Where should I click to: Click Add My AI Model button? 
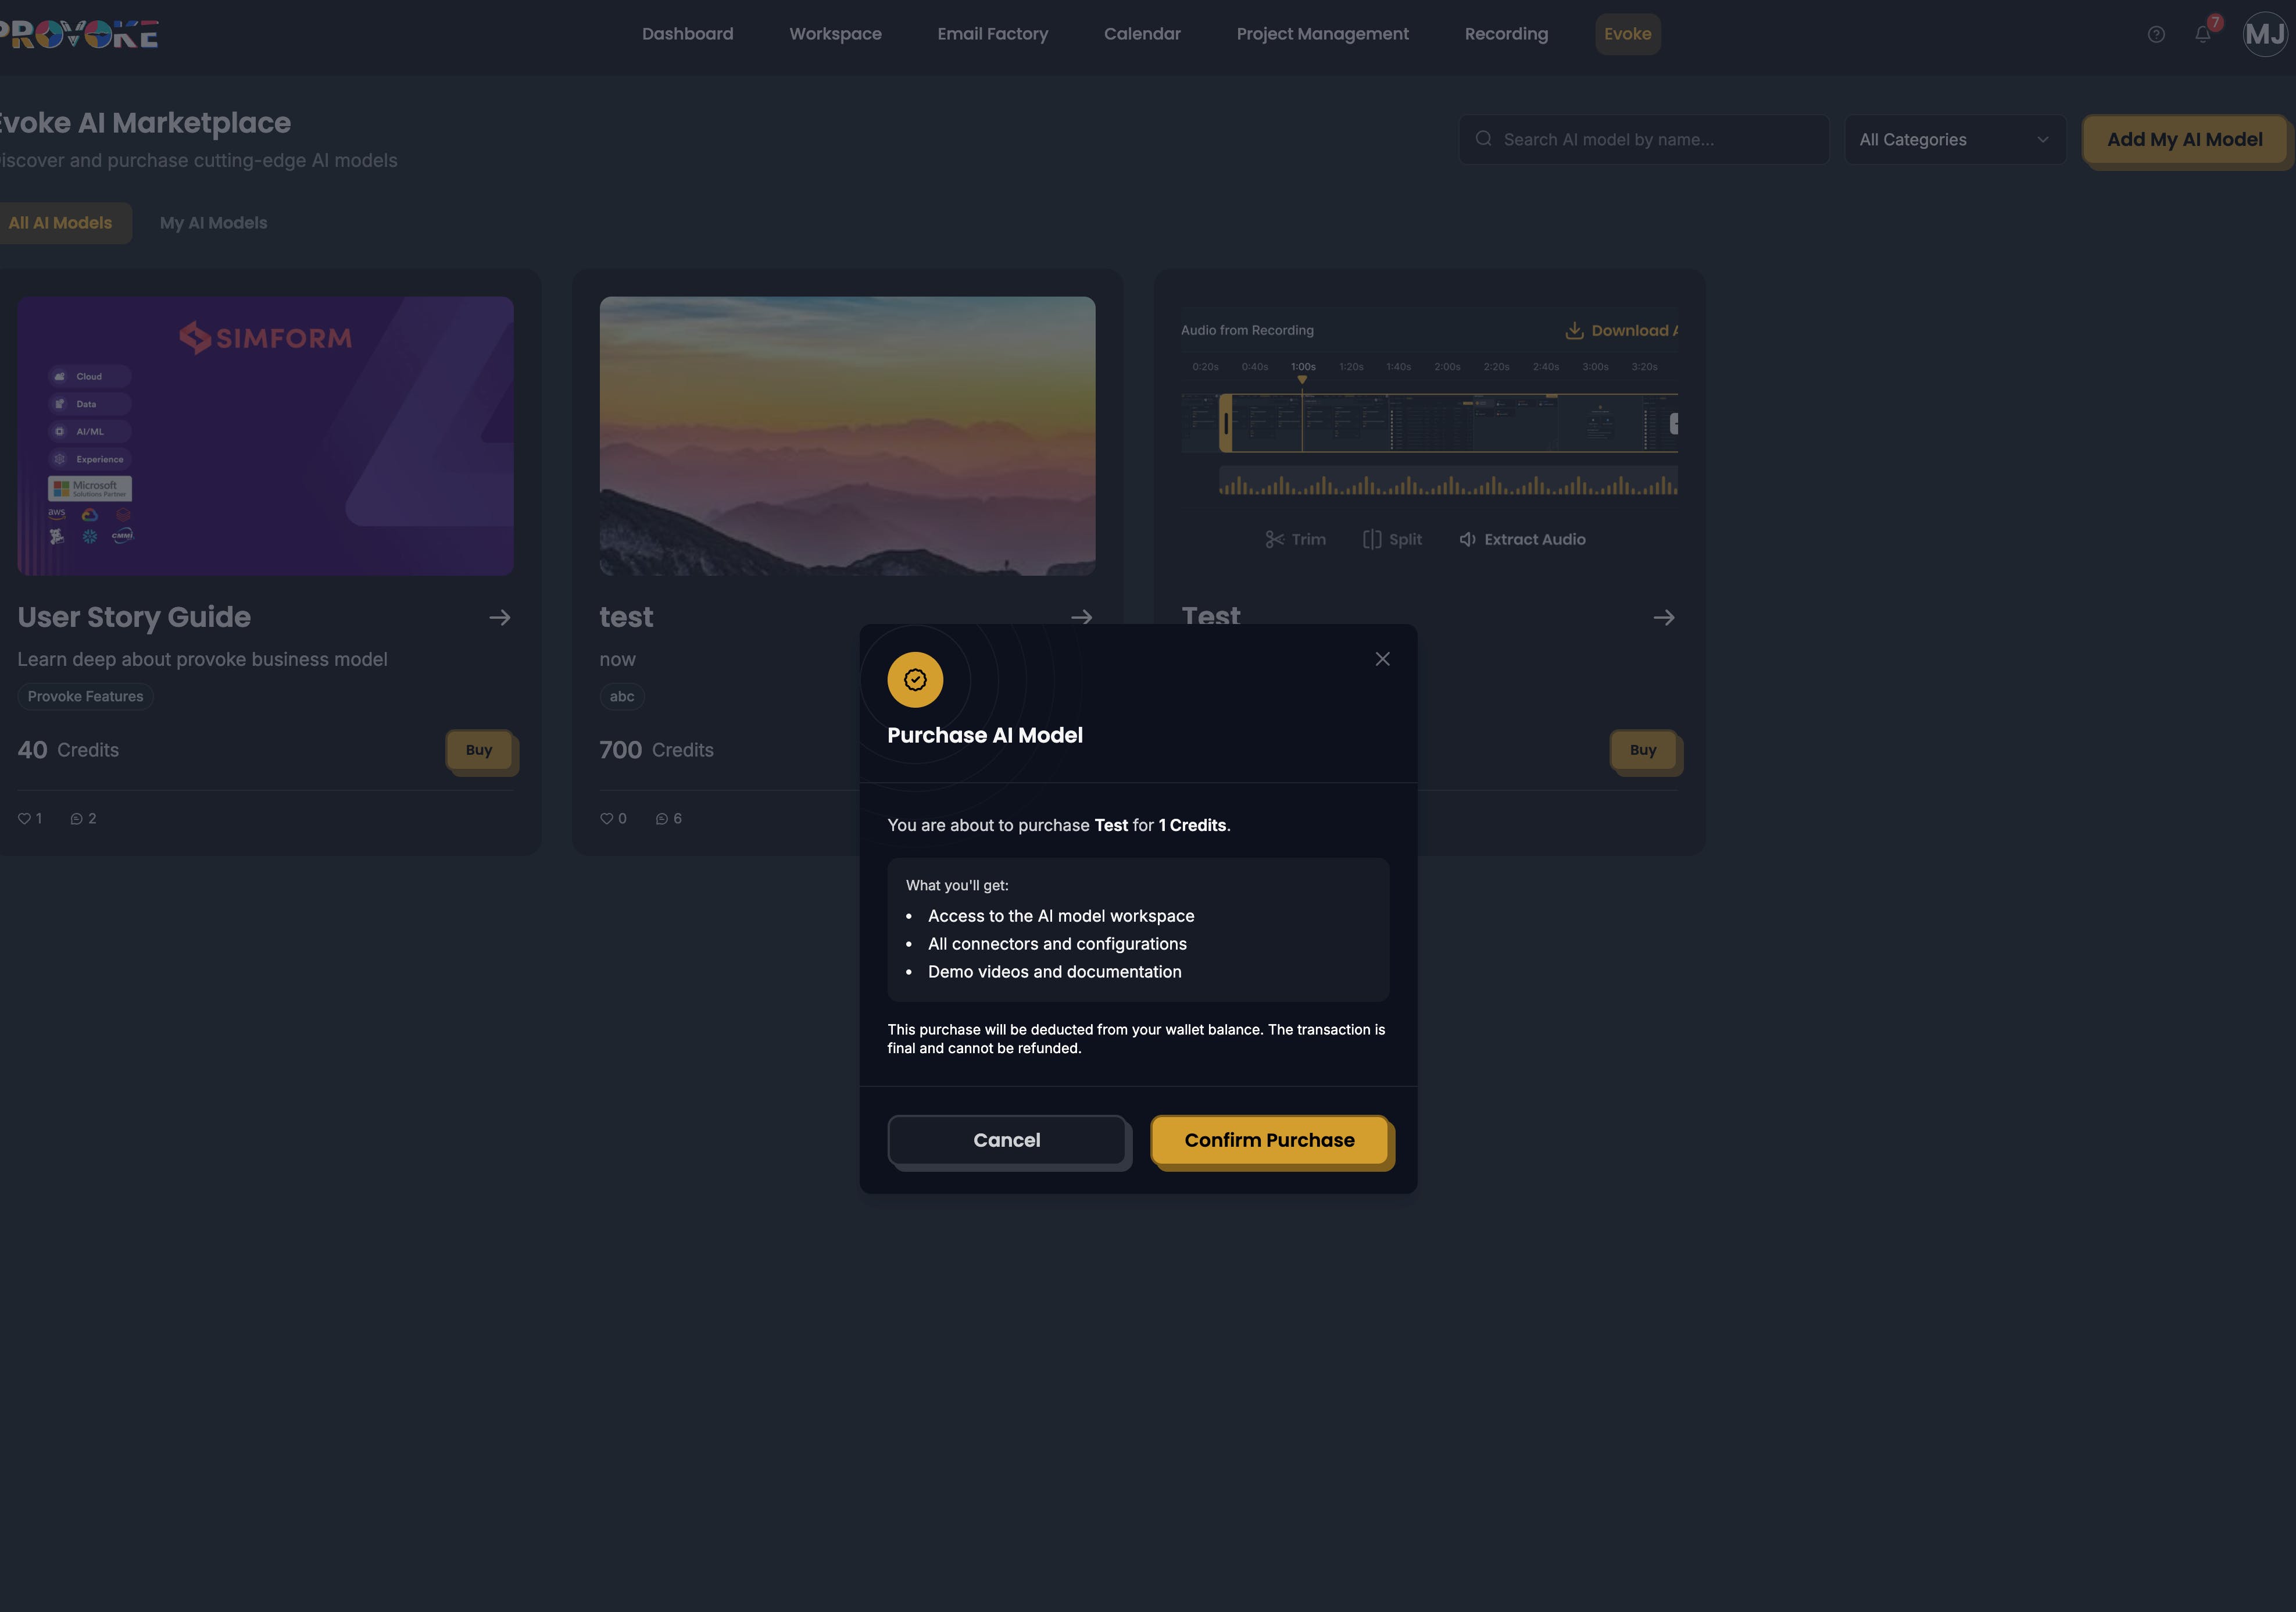click(2184, 140)
